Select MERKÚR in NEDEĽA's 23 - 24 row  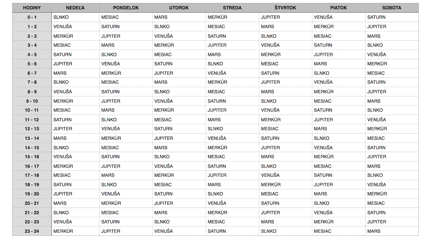click(63, 231)
